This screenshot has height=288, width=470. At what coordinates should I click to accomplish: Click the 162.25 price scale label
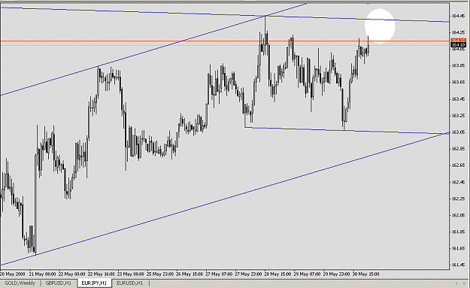click(458, 199)
